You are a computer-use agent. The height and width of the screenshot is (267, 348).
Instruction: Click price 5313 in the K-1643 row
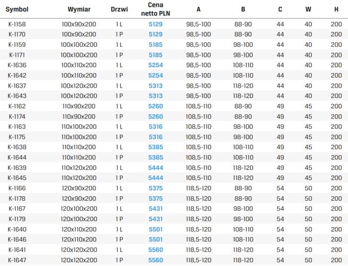(x=156, y=96)
